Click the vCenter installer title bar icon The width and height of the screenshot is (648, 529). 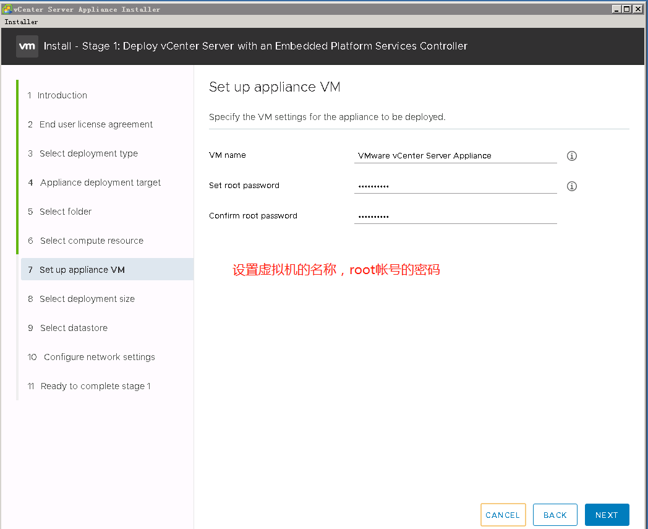tap(7, 9)
